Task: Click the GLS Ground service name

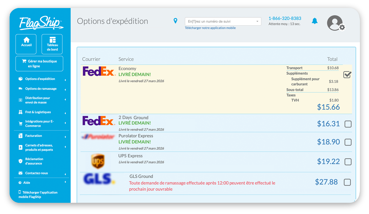Action: pos(141,176)
